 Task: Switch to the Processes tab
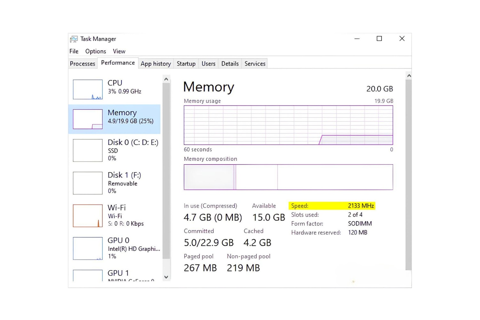83,64
